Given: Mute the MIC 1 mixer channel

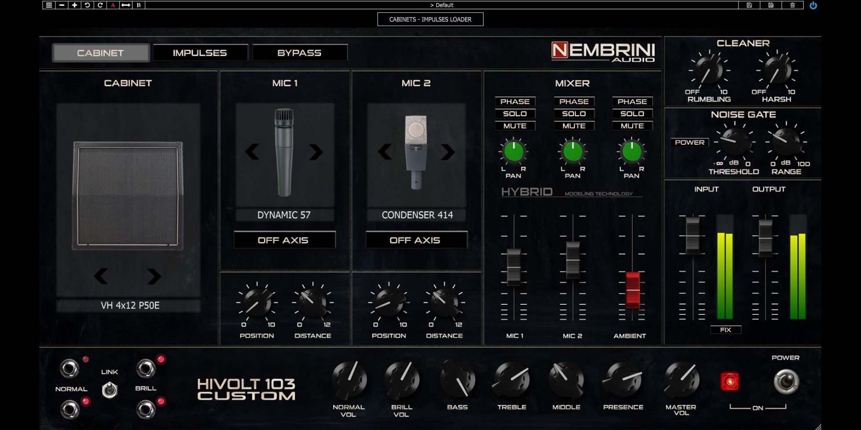Looking at the screenshot, I should pyautogui.click(x=515, y=126).
